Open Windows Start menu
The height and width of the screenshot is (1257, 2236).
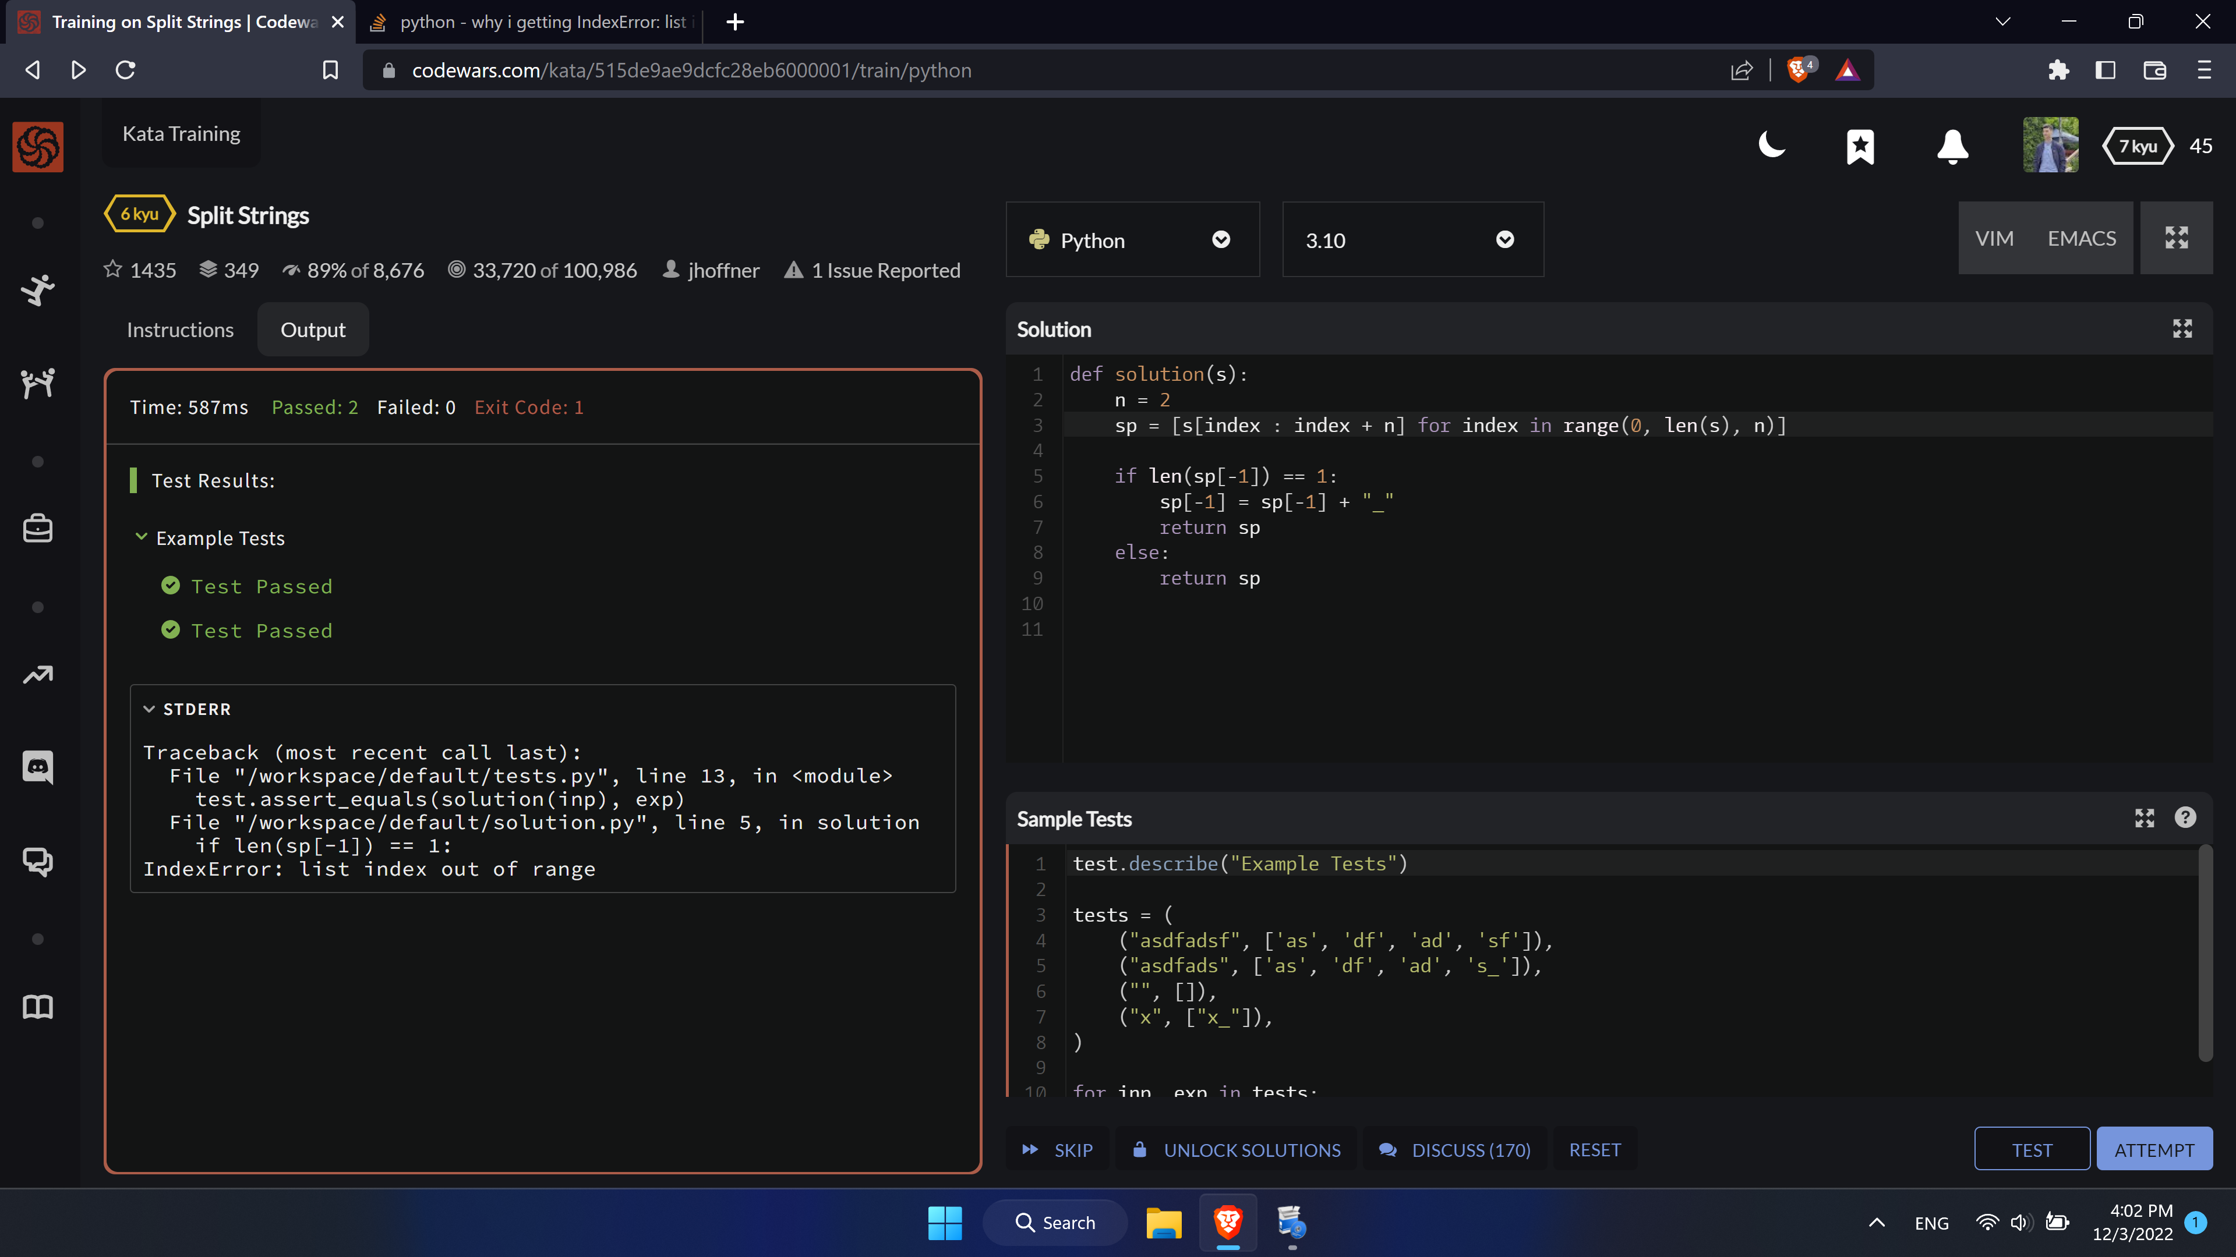click(x=944, y=1223)
